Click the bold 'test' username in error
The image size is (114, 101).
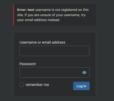tap(31, 10)
